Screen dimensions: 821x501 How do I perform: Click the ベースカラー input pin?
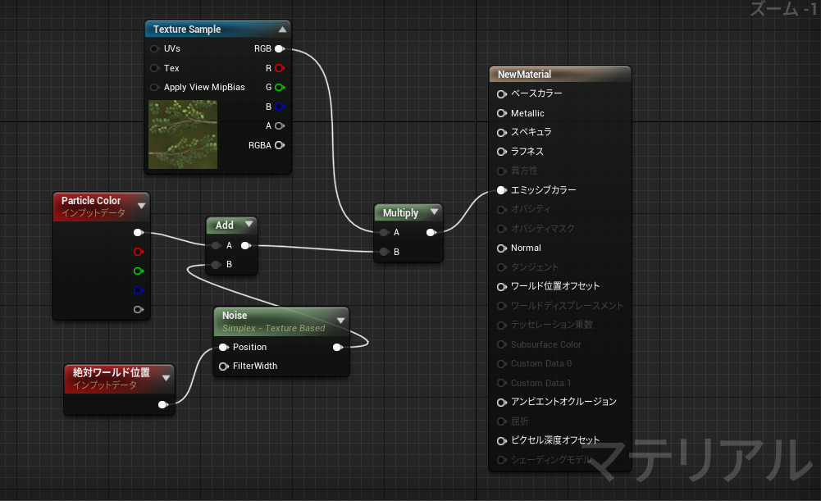(x=502, y=94)
